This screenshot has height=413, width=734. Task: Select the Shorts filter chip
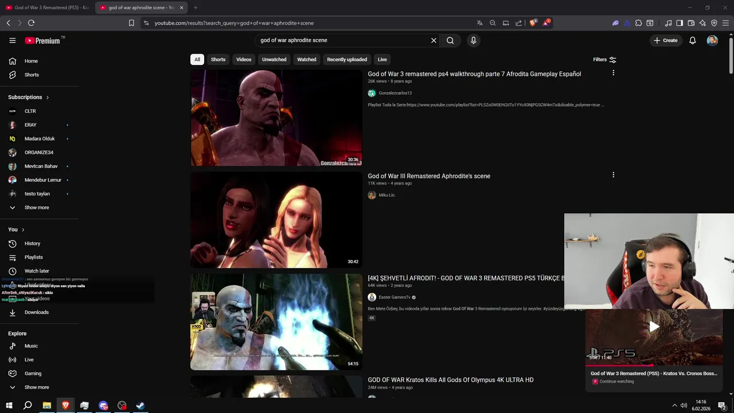[218, 60]
